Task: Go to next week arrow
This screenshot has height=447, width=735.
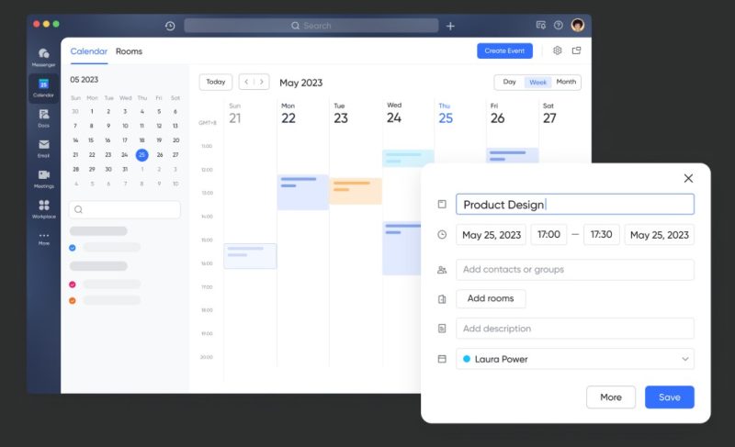Action: [x=262, y=82]
